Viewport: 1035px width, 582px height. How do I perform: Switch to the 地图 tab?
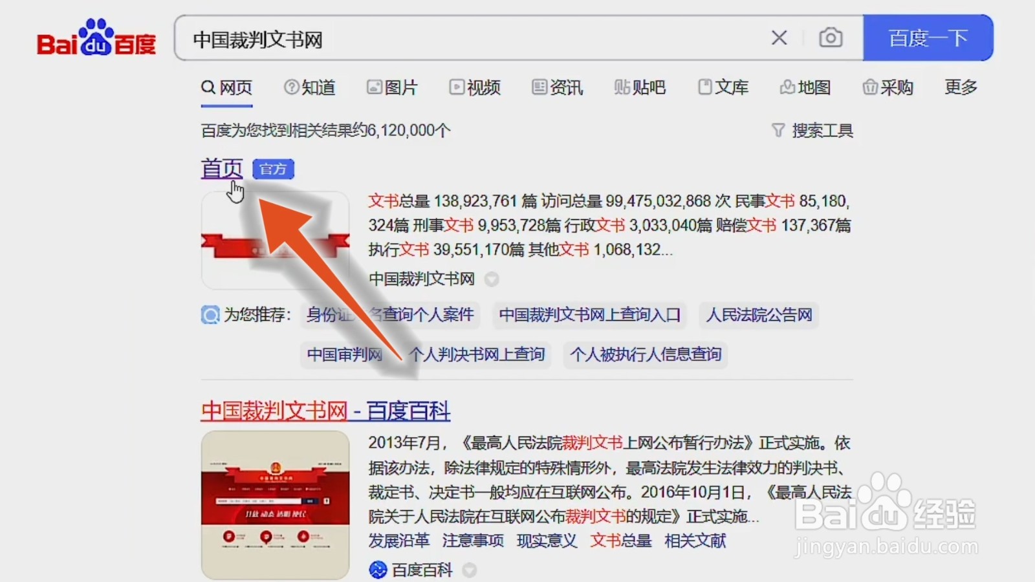click(805, 87)
